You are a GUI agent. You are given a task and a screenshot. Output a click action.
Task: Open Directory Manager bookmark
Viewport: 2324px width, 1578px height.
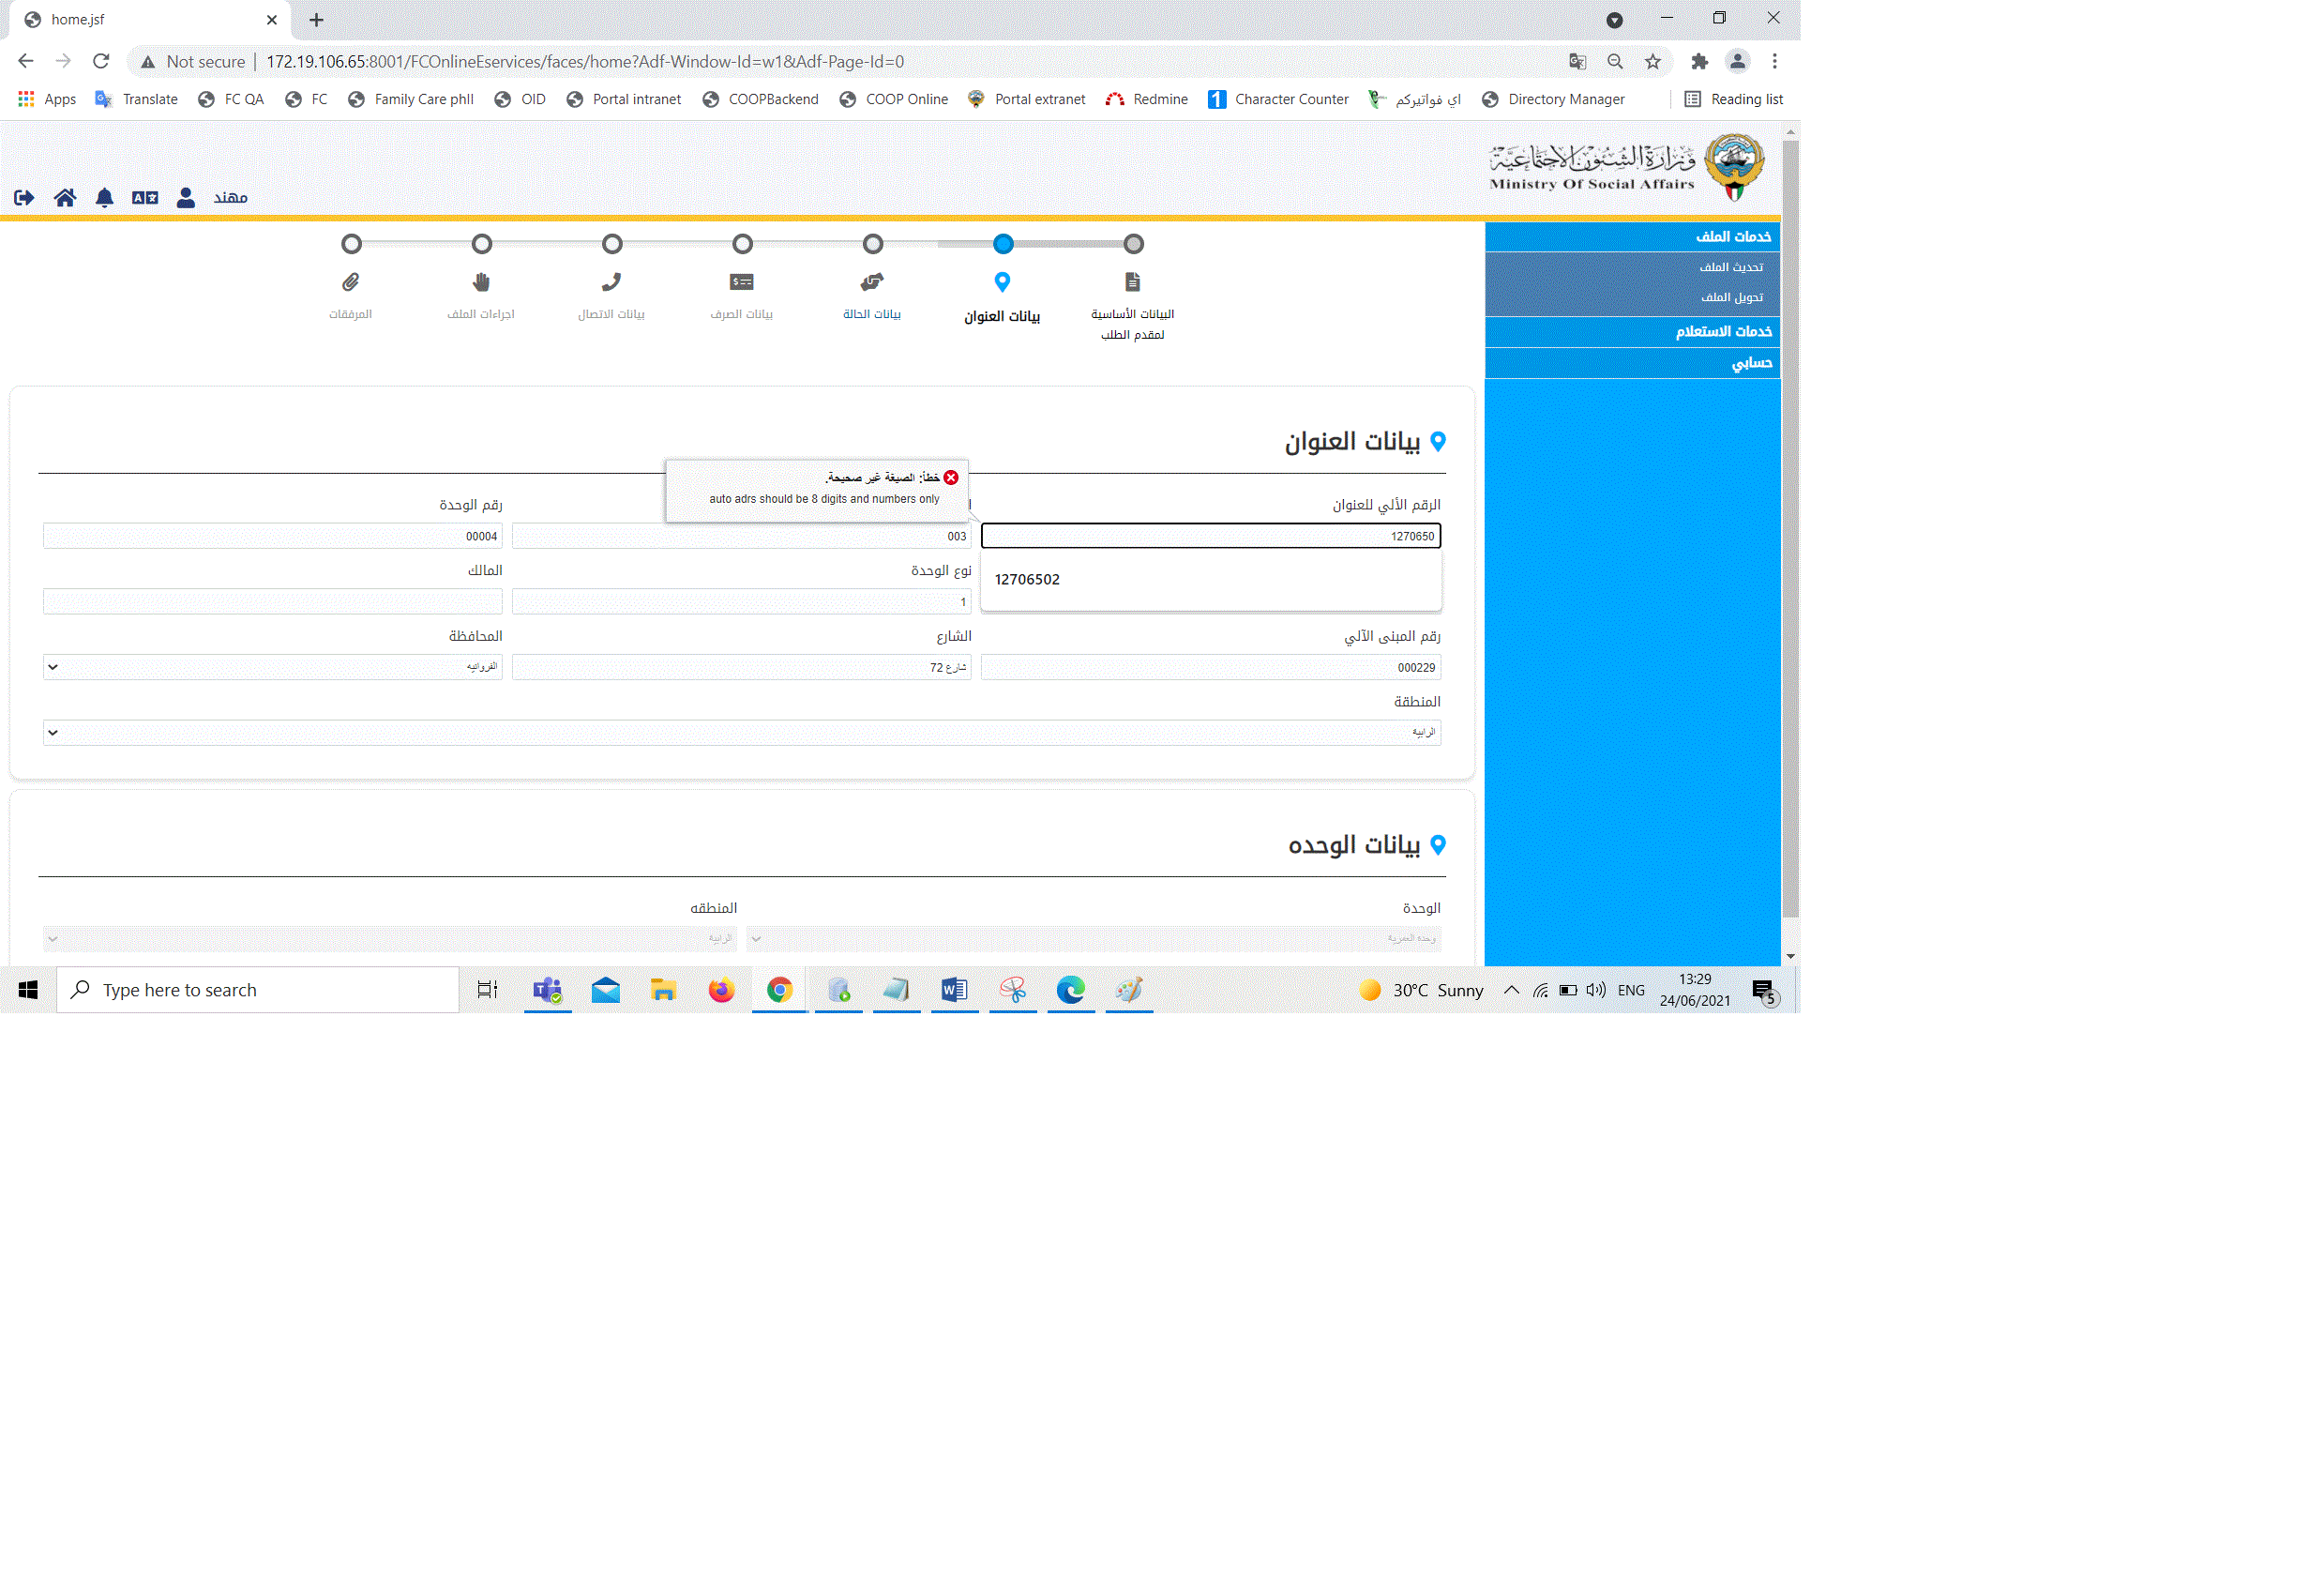click(x=1553, y=99)
